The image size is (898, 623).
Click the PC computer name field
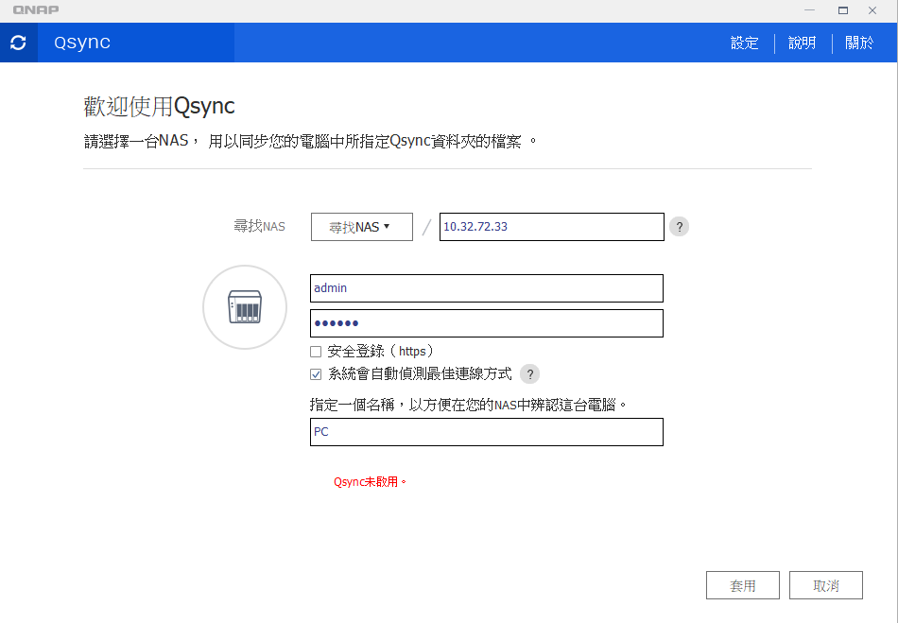click(486, 431)
